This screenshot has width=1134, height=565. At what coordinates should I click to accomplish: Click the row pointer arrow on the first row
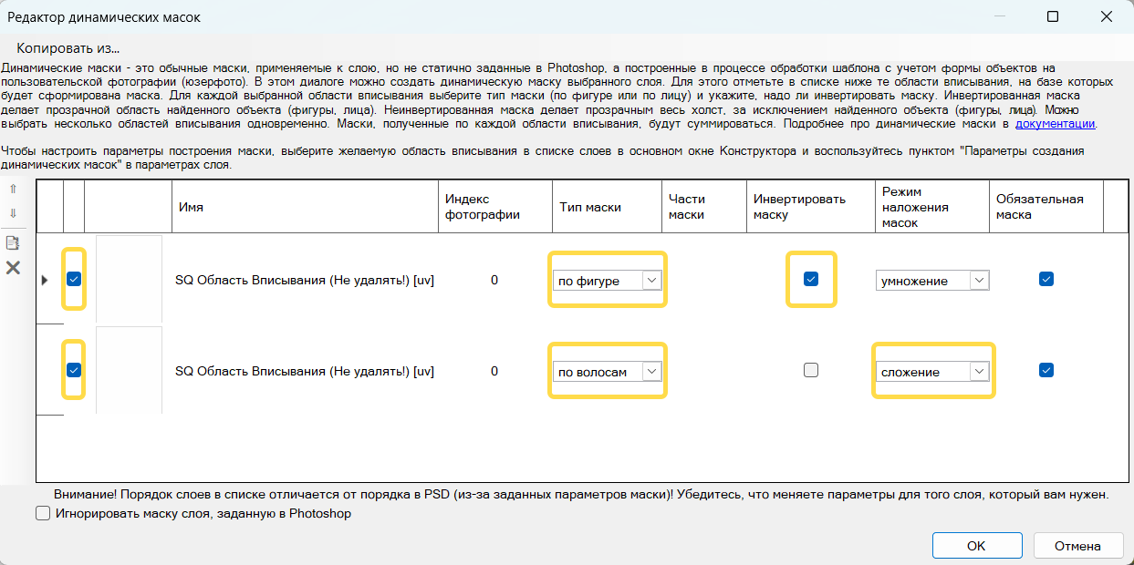pos(45,280)
